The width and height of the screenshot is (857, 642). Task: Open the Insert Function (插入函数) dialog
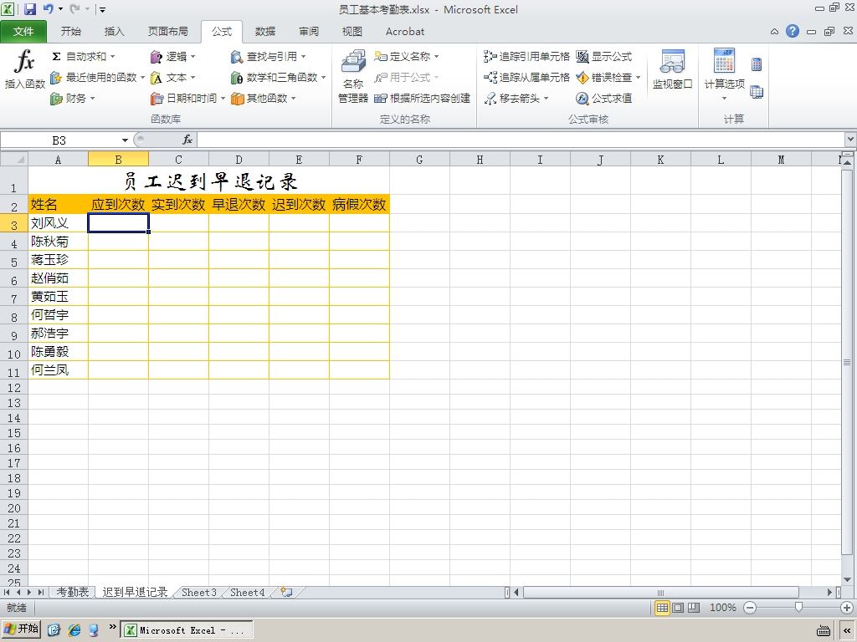pos(24,69)
